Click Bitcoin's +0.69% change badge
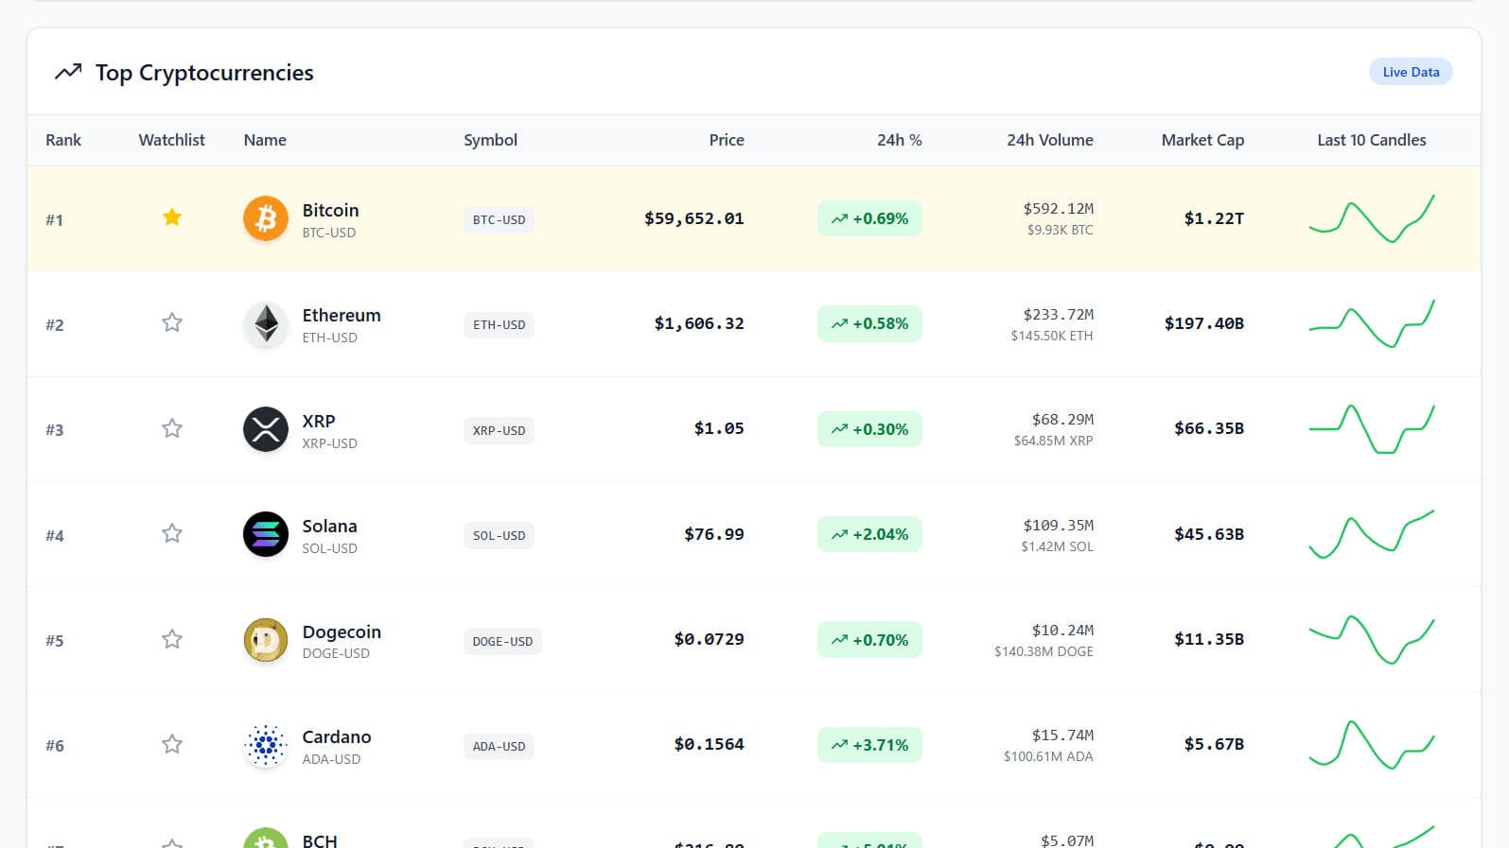Viewport: 1509px width, 848px height. point(869,218)
